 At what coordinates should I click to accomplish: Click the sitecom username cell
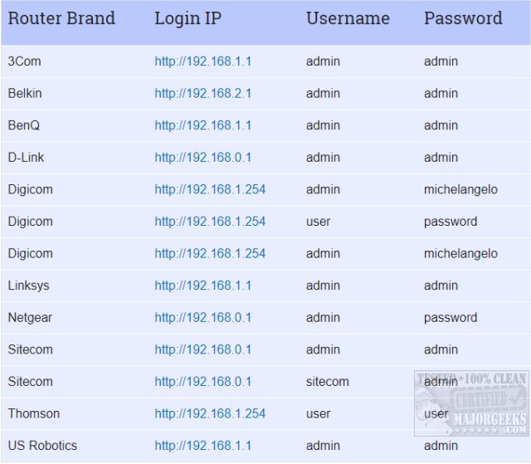[328, 382]
